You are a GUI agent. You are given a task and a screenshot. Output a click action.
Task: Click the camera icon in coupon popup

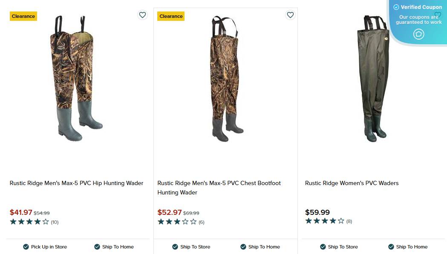point(418,34)
